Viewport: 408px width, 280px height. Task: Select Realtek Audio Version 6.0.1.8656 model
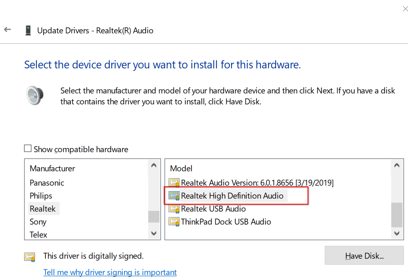pos(257,183)
